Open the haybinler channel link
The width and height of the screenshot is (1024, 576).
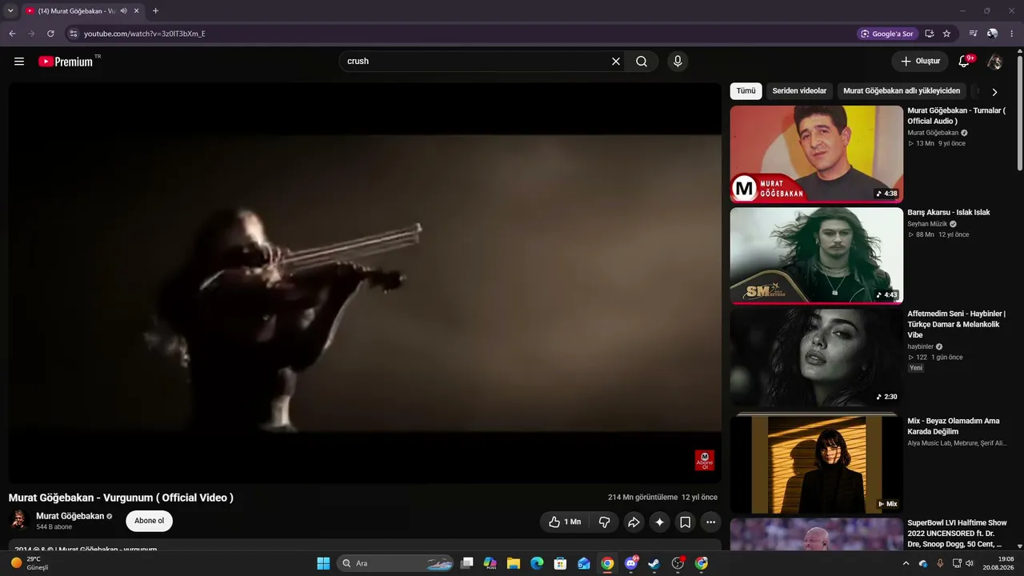(921, 346)
